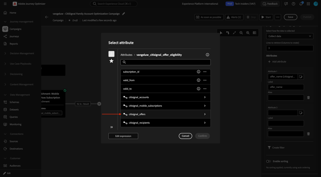Viewport: 321px width, 177px height.
Task: Zoom out on the canvas
Action: coord(241,32)
